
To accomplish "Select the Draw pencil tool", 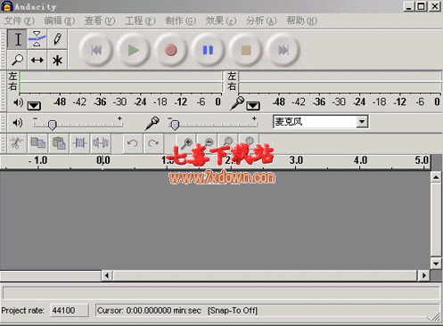I will tap(57, 39).
